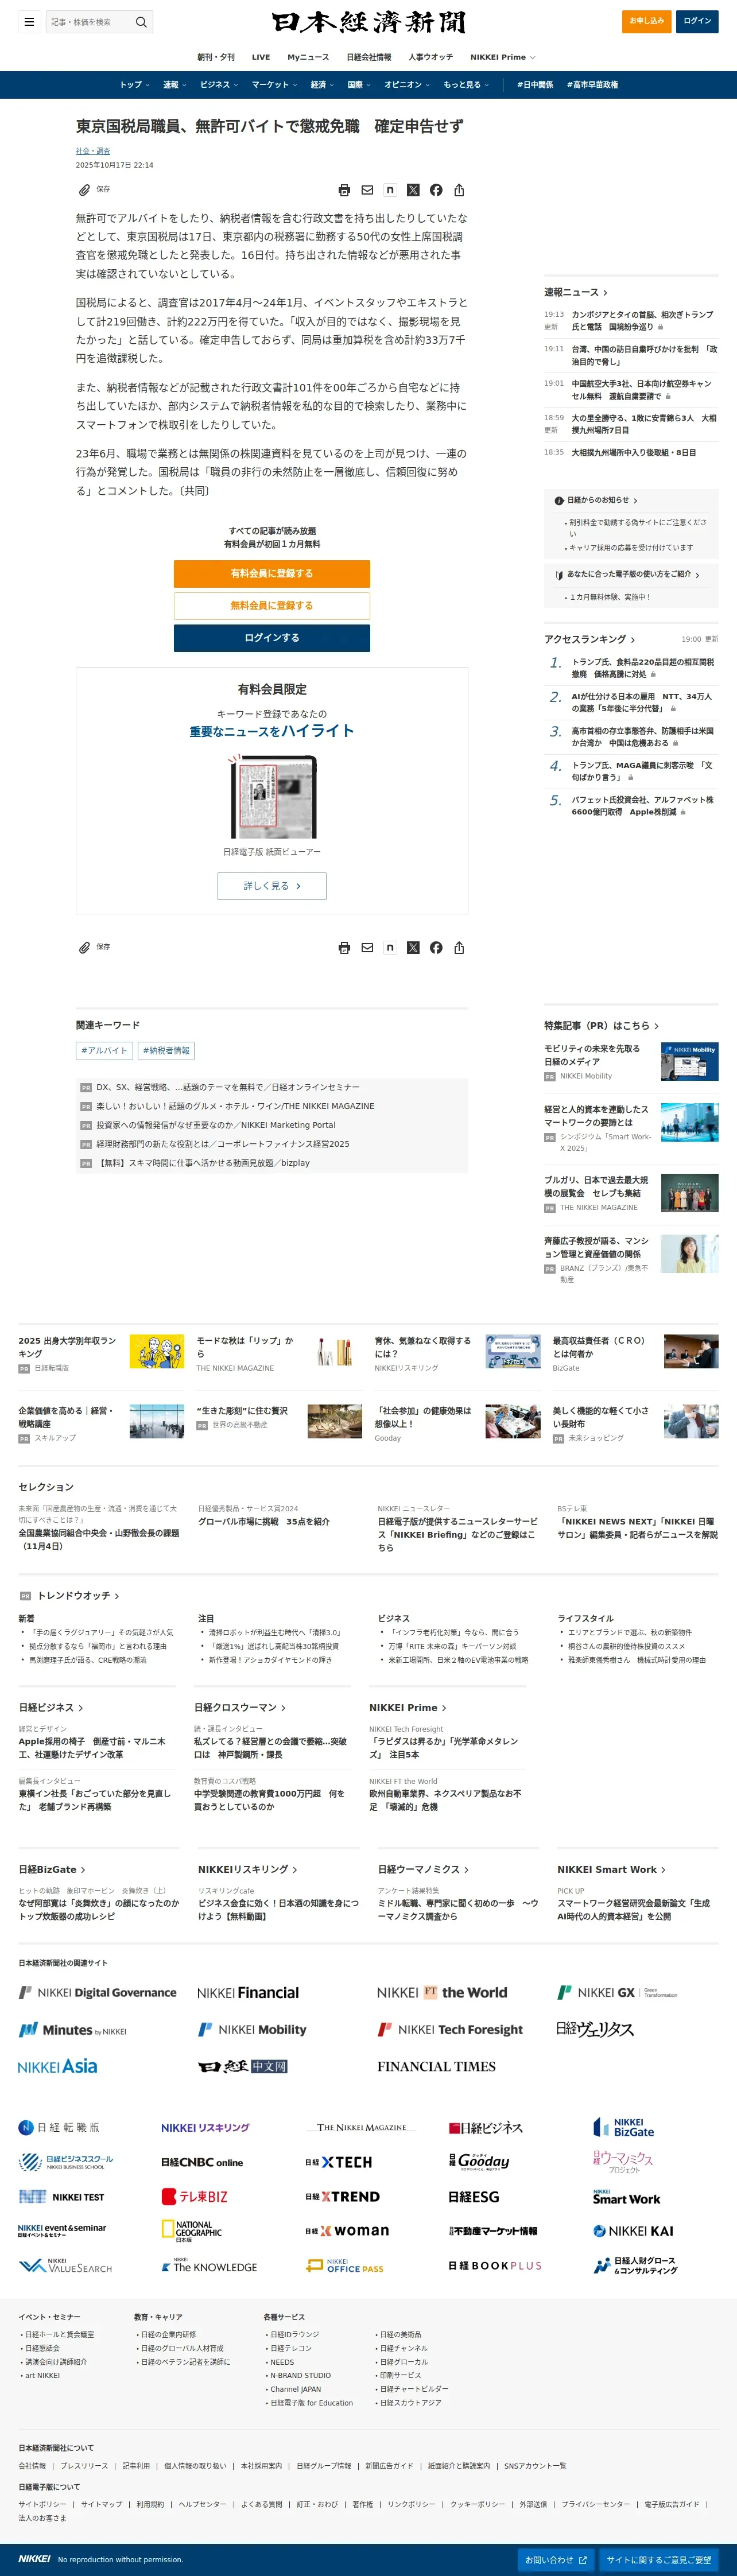
Task: Open the NIKKEI Financial logo link
Action: (x=248, y=1992)
